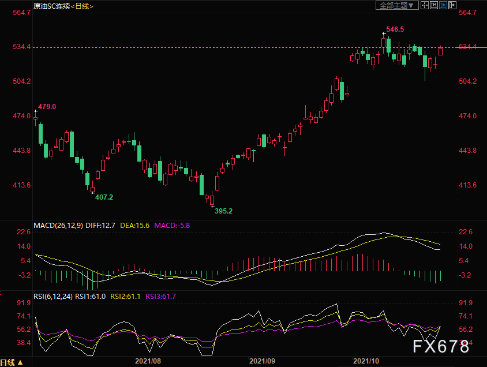This screenshot has width=487, height=367.
Task: Click the RSI1:61.0 value
Action: coord(91,297)
